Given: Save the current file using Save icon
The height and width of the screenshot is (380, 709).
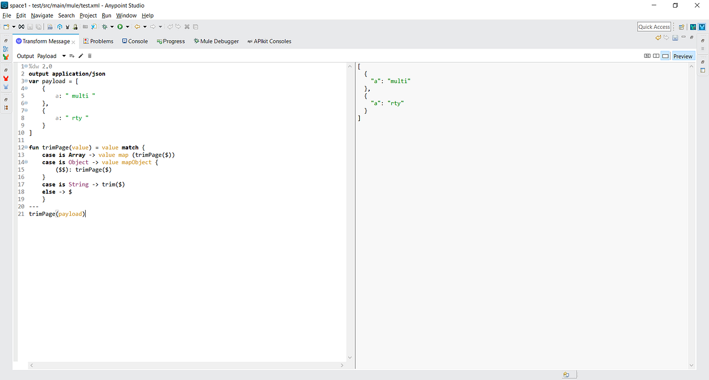Looking at the screenshot, I should point(30,26).
